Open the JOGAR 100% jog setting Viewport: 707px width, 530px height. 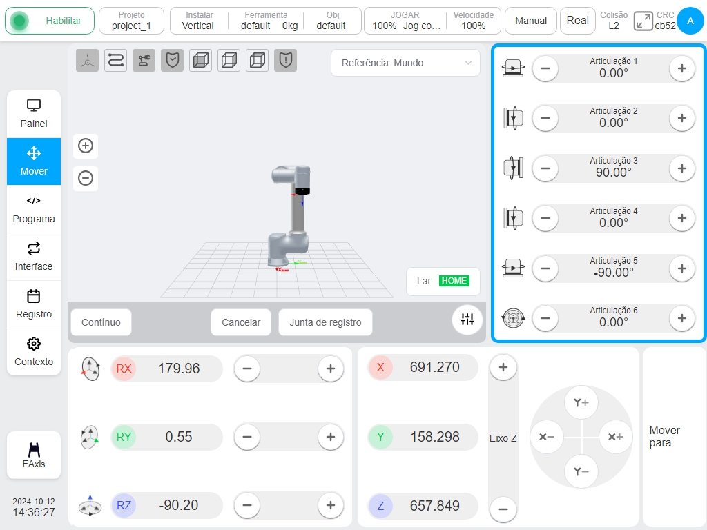[405, 21]
